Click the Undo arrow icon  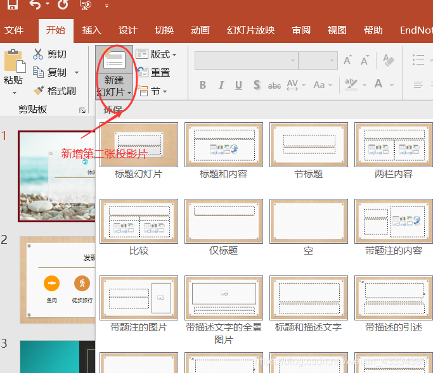pos(36,4)
